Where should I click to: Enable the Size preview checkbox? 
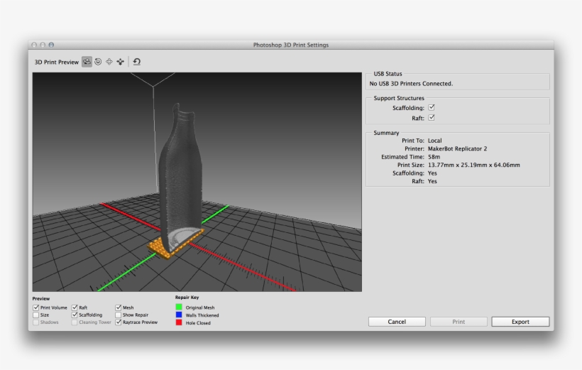[36, 315]
